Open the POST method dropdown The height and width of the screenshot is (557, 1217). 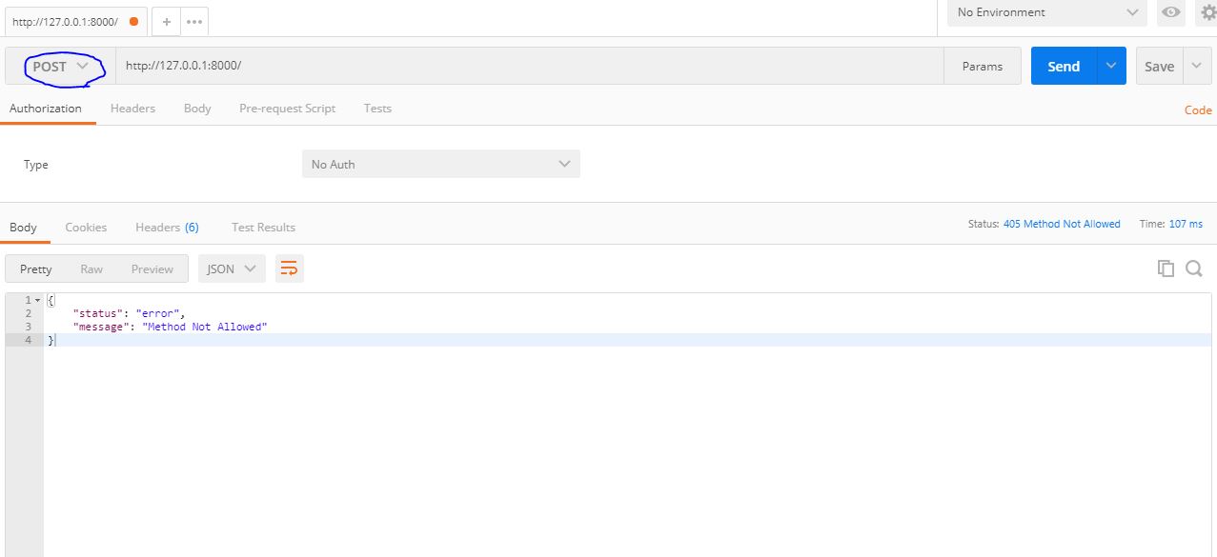(60, 67)
